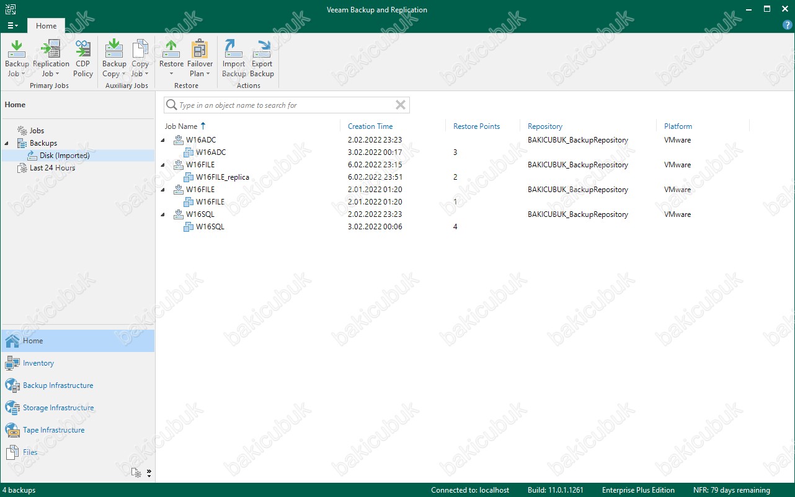
Task: Collapse the Backups tree node
Action: click(x=7, y=143)
